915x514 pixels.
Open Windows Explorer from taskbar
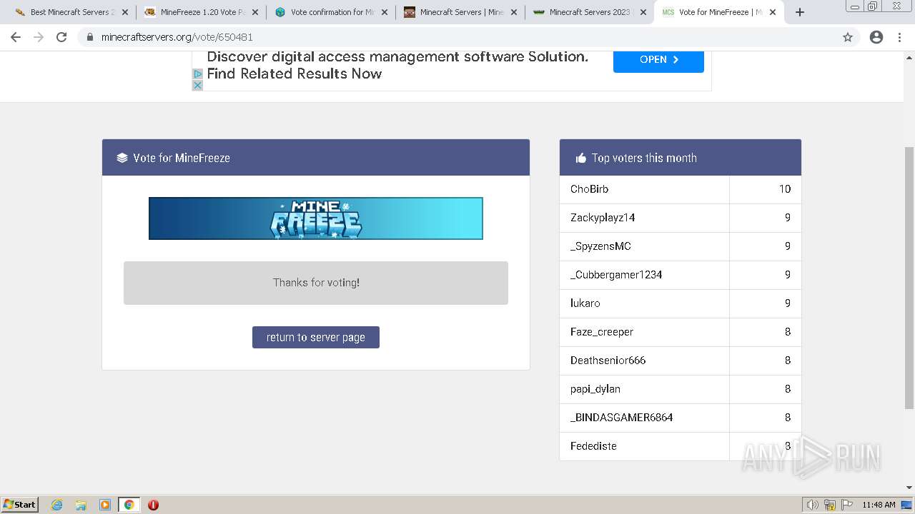tap(81, 505)
